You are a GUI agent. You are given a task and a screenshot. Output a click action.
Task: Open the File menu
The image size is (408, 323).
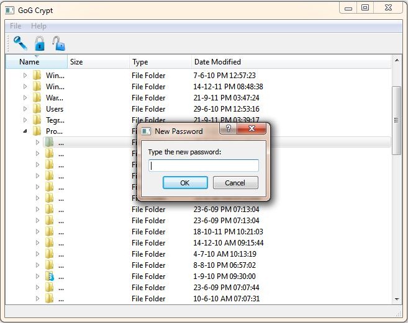click(x=16, y=26)
